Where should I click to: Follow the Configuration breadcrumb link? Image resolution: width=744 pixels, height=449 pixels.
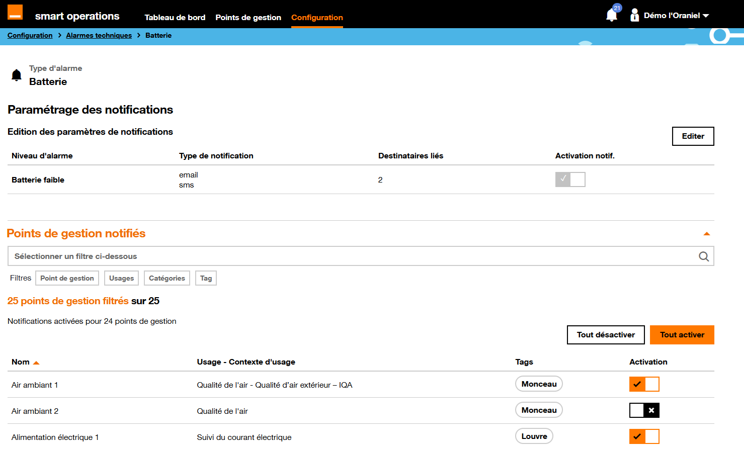(30, 35)
